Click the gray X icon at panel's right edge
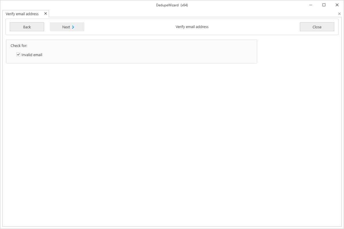 (x=339, y=13)
